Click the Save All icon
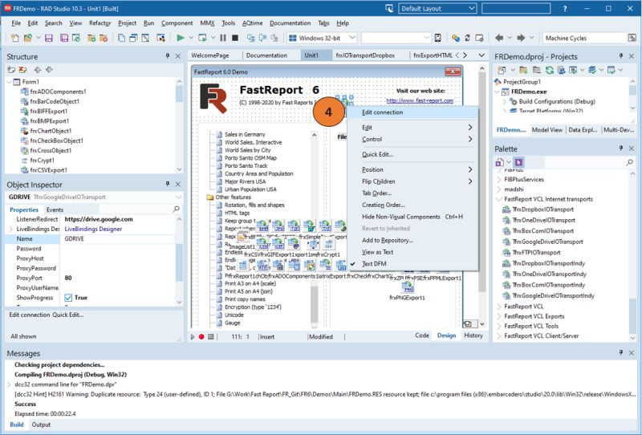The height and width of the screenshot is (435, 642). 64,38
